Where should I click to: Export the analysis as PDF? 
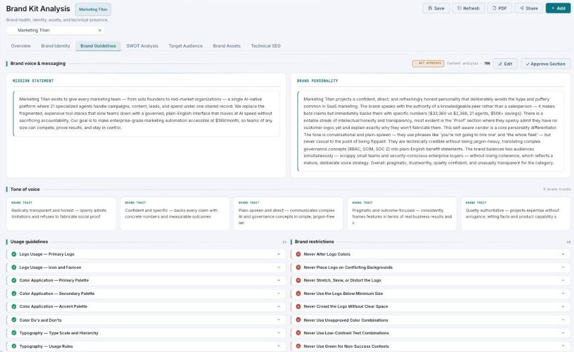point(499,8)
